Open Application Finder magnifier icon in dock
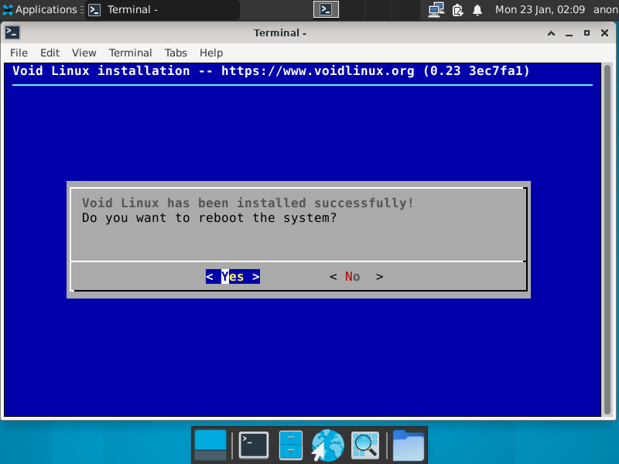 pyautogui.click(x=365, y=445)
